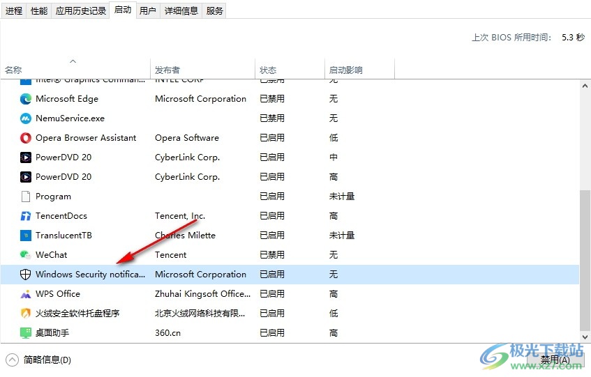Viewport: 591px width, 377px height.
Task: Select the WPS Office entry
Action: [x=58, y=294]
